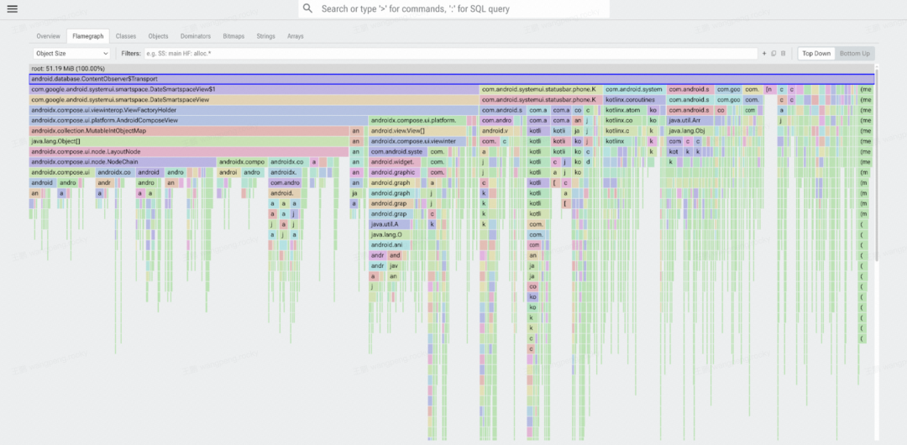907x445 pixels.
Task: Switch to the Dominators tab
Action: (x=196, y=36)
